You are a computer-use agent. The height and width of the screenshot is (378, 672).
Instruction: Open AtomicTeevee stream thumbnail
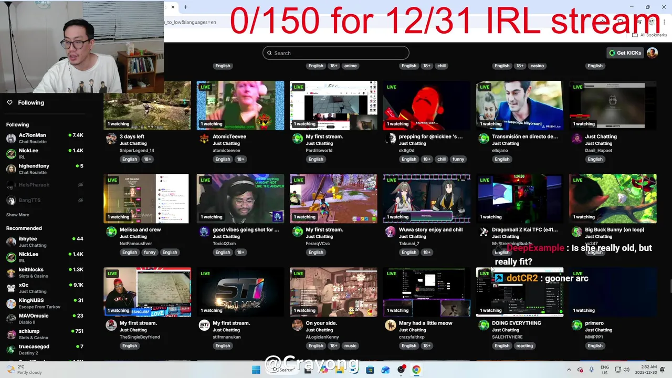(x=240, y=106)
